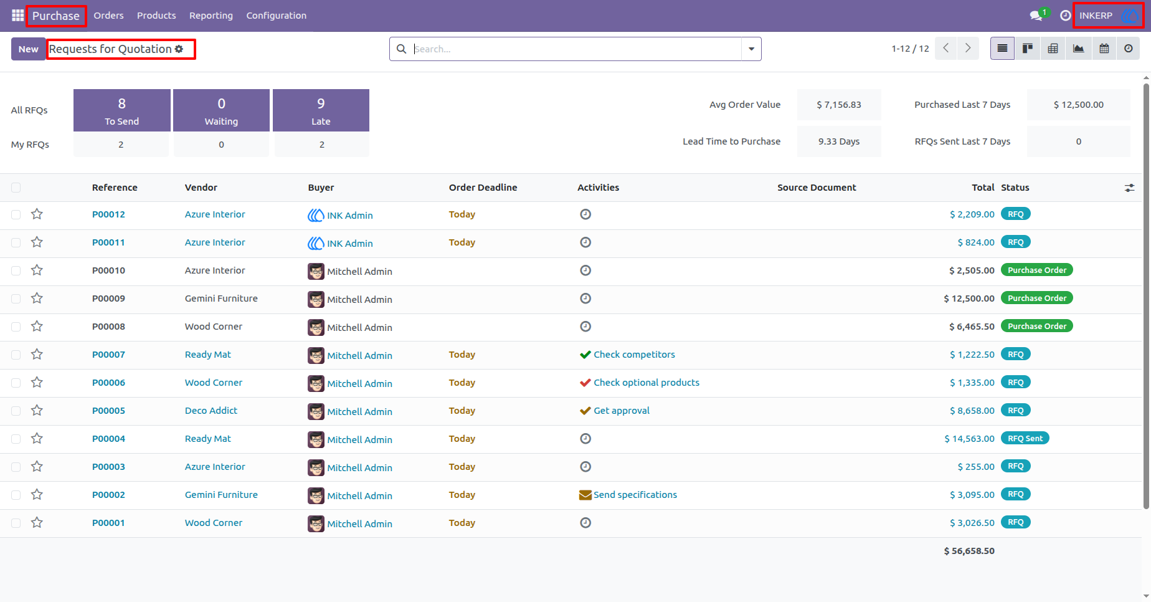Open the Configuration menu
1151x602 pixels.
point(277,16)
